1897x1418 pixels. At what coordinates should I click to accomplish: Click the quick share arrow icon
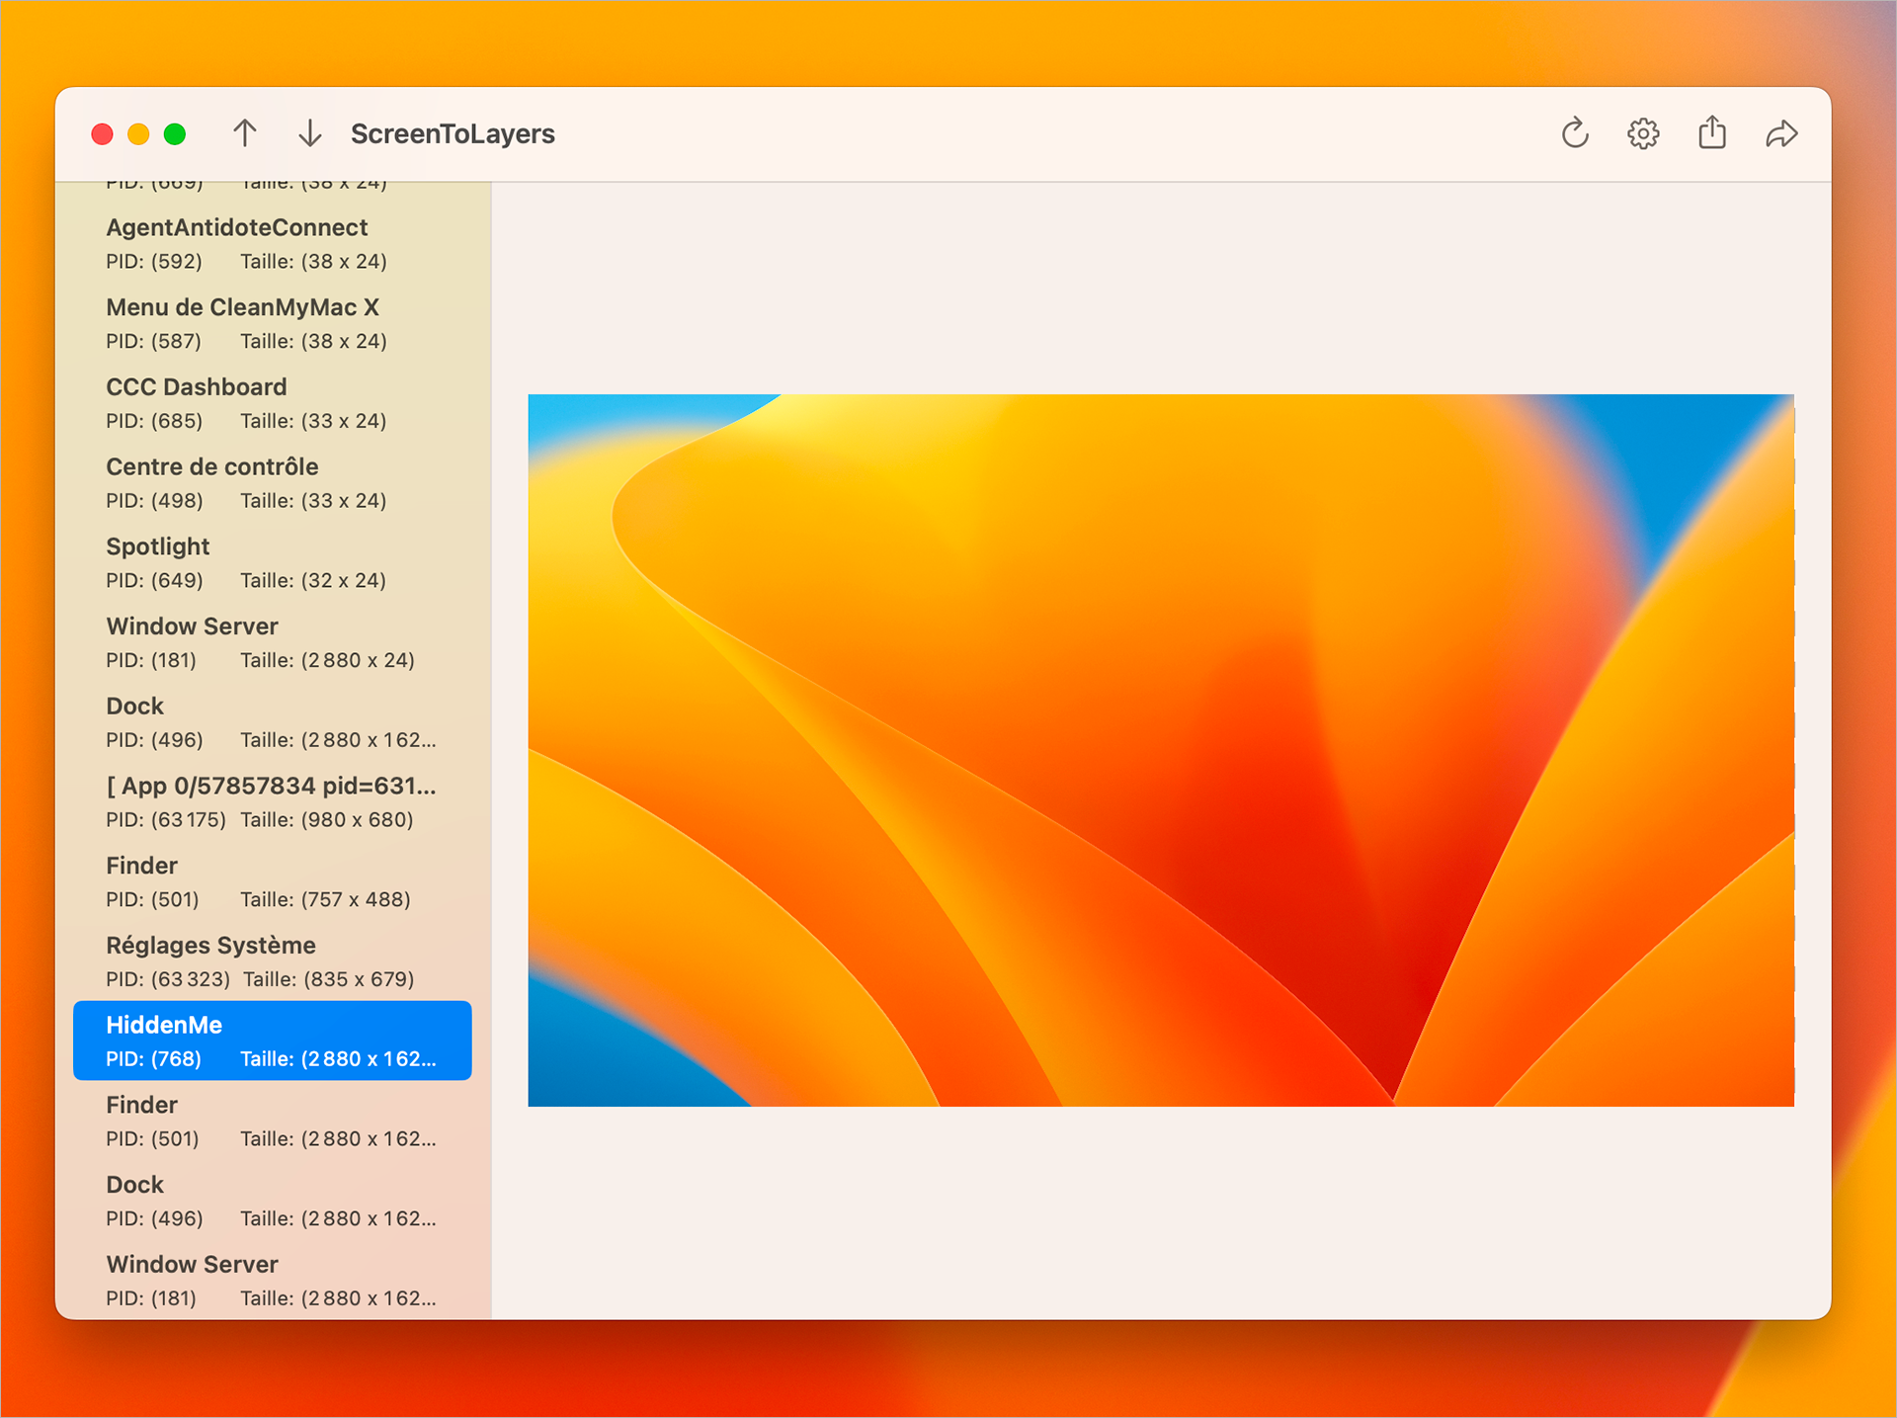(1780, 133)
